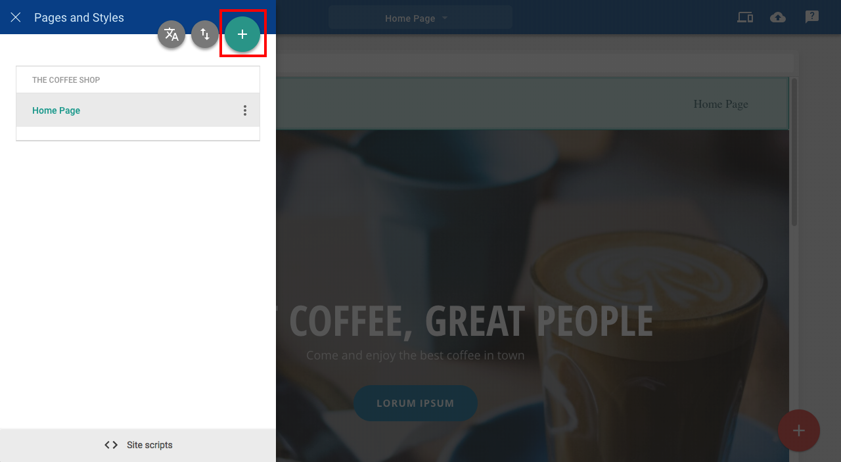Click the page vertical scrollbar
The height and width of the screenshot is (462, 841).
[x=794, y=152]
